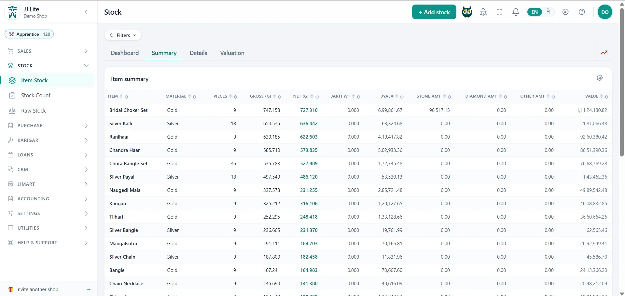Image resolution: width=625 pixels, height=296 pixels.
Task: Switch to the Dashboard tab
Action: point(125,53)
